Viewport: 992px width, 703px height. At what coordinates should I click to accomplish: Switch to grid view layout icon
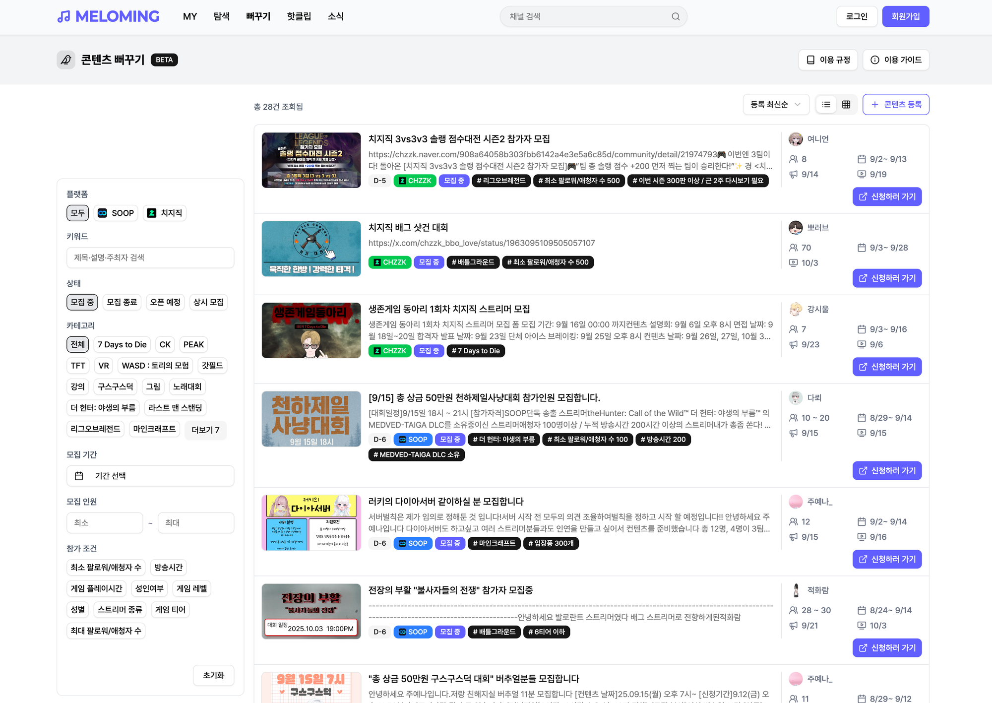click(x=846, y=105)
